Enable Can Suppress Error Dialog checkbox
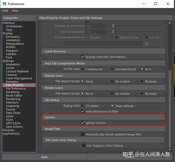 click(84, 146)
